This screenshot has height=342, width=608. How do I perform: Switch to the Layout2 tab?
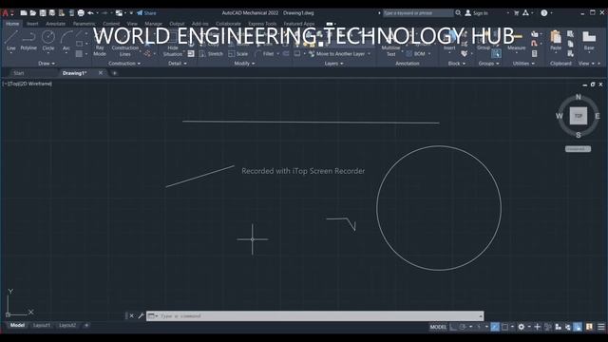(67, 325)
